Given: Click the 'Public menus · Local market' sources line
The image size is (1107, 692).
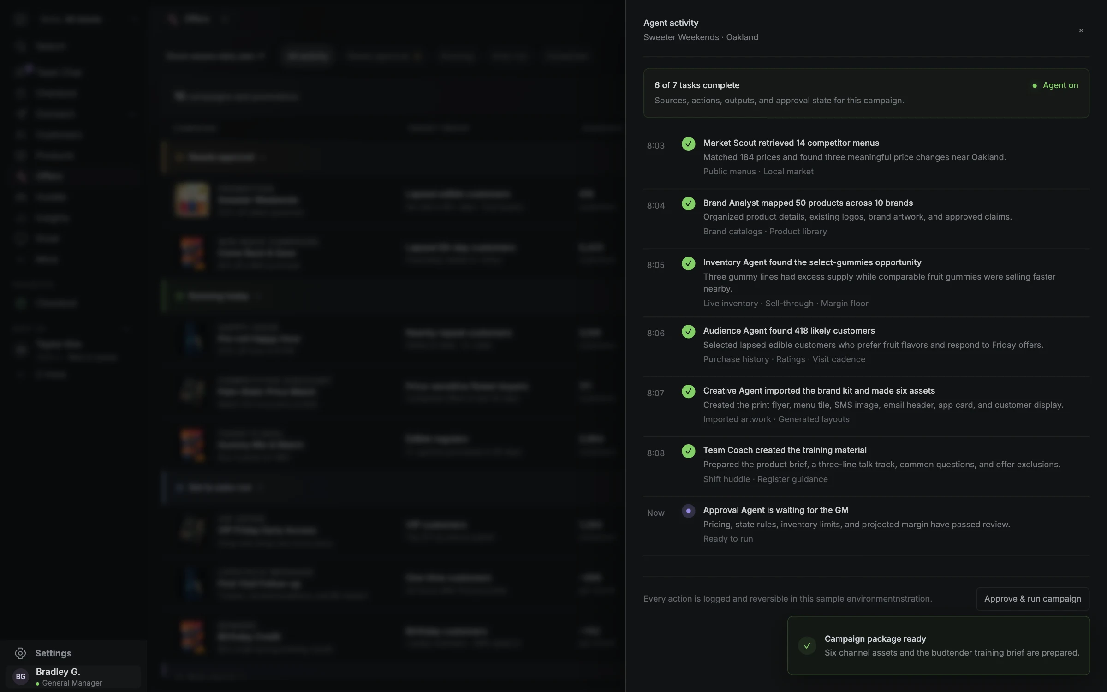Looking at the screenshot, I should 758,172.
